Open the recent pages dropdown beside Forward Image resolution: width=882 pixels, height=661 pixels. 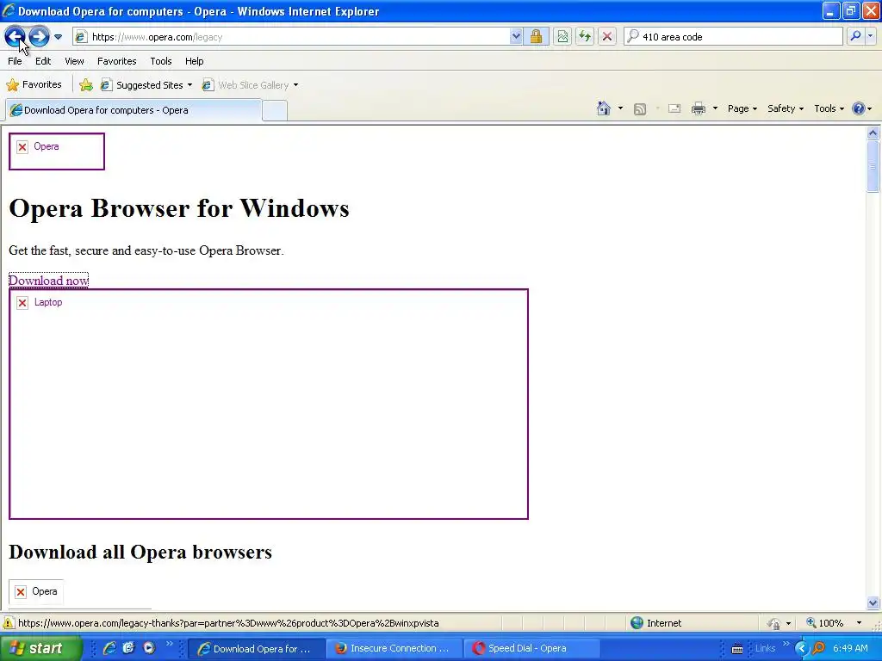[58, 37]
